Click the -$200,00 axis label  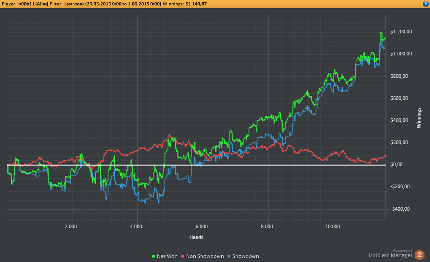point(400,186)
